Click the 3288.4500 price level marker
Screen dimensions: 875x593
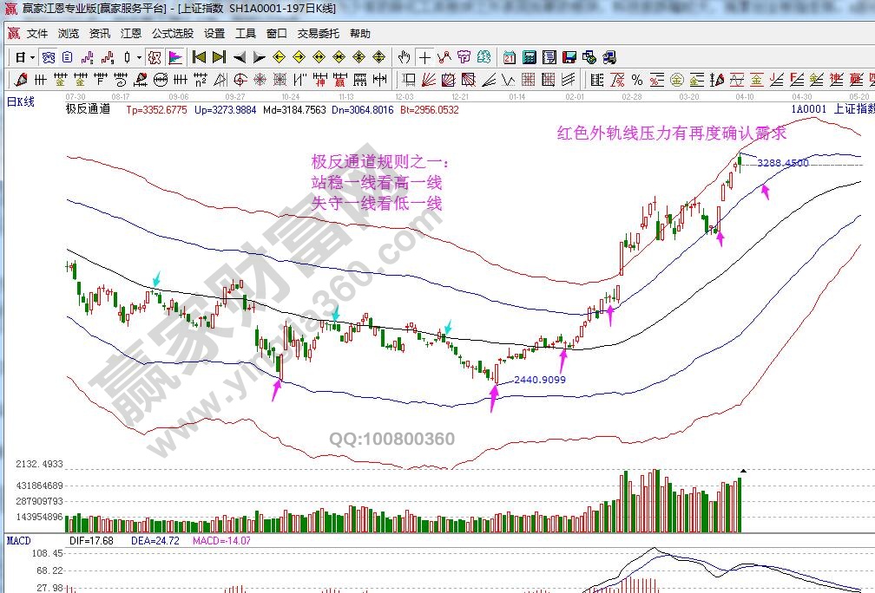(782, 162)
